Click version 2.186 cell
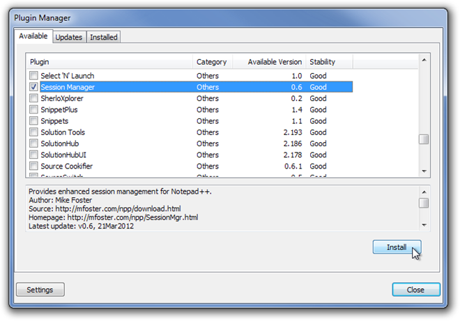This screenshot has width=460, height=321. click(x=293, y=143)
